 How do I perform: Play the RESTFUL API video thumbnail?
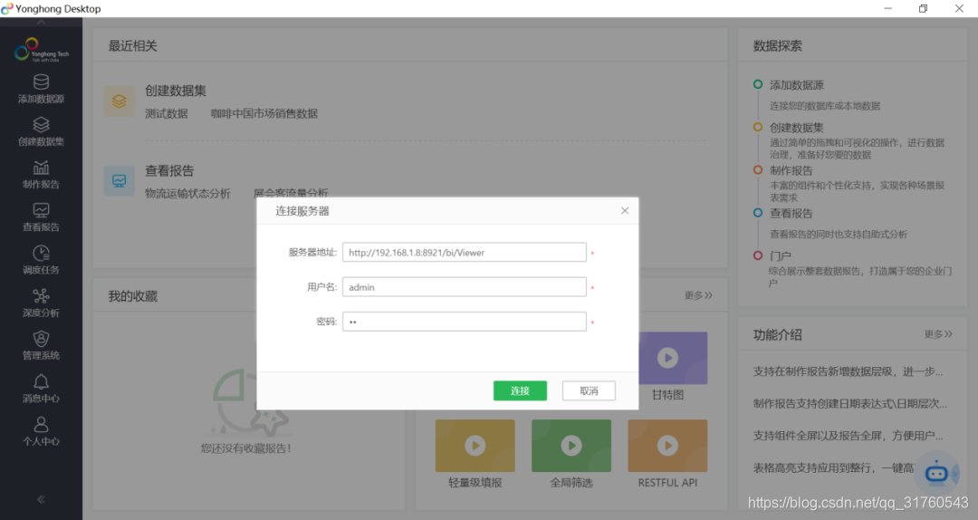(667, 446)
